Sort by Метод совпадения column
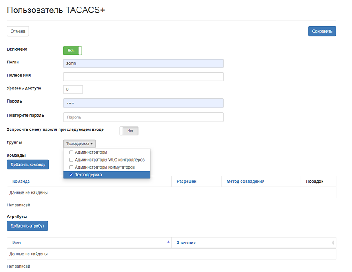 point(246,181)
